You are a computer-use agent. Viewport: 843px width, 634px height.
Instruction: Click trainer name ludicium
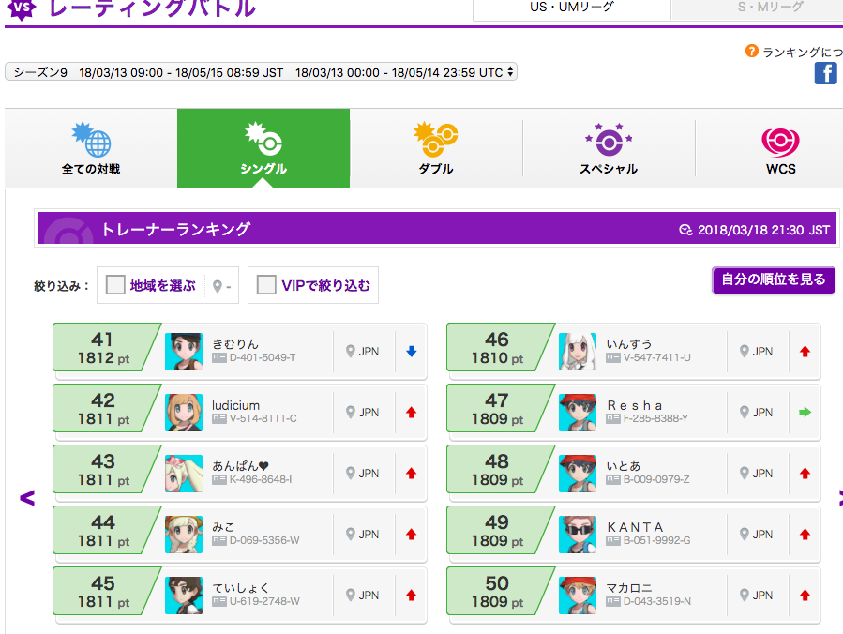pos(235,405)
